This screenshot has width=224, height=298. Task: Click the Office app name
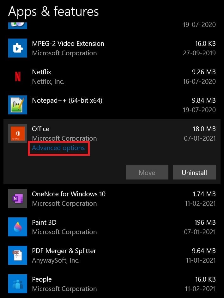[x=41, y=129]
